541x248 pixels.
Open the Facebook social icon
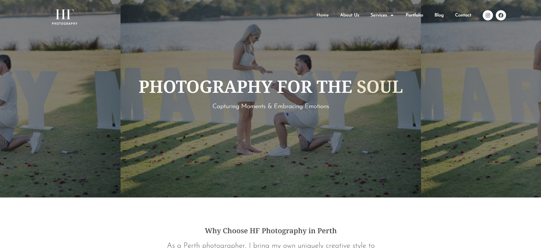click(x=501, y=15)
